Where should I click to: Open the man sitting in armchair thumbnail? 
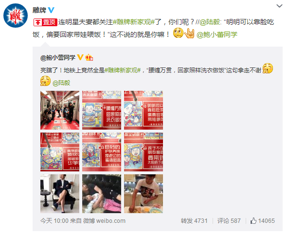[60, 194]
